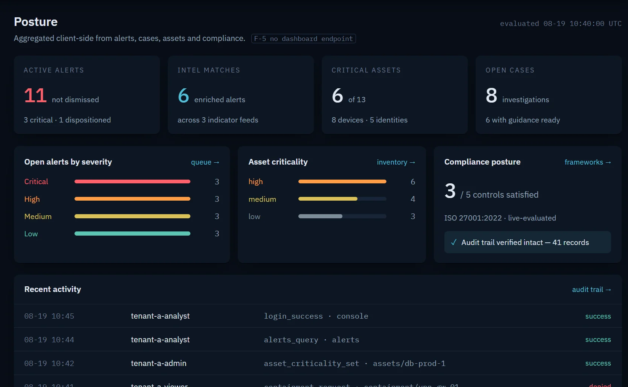Viewport: 628px width, 387px height.
Task: Select the Active Alerts card showing 11
Action: tap(87, 95)
